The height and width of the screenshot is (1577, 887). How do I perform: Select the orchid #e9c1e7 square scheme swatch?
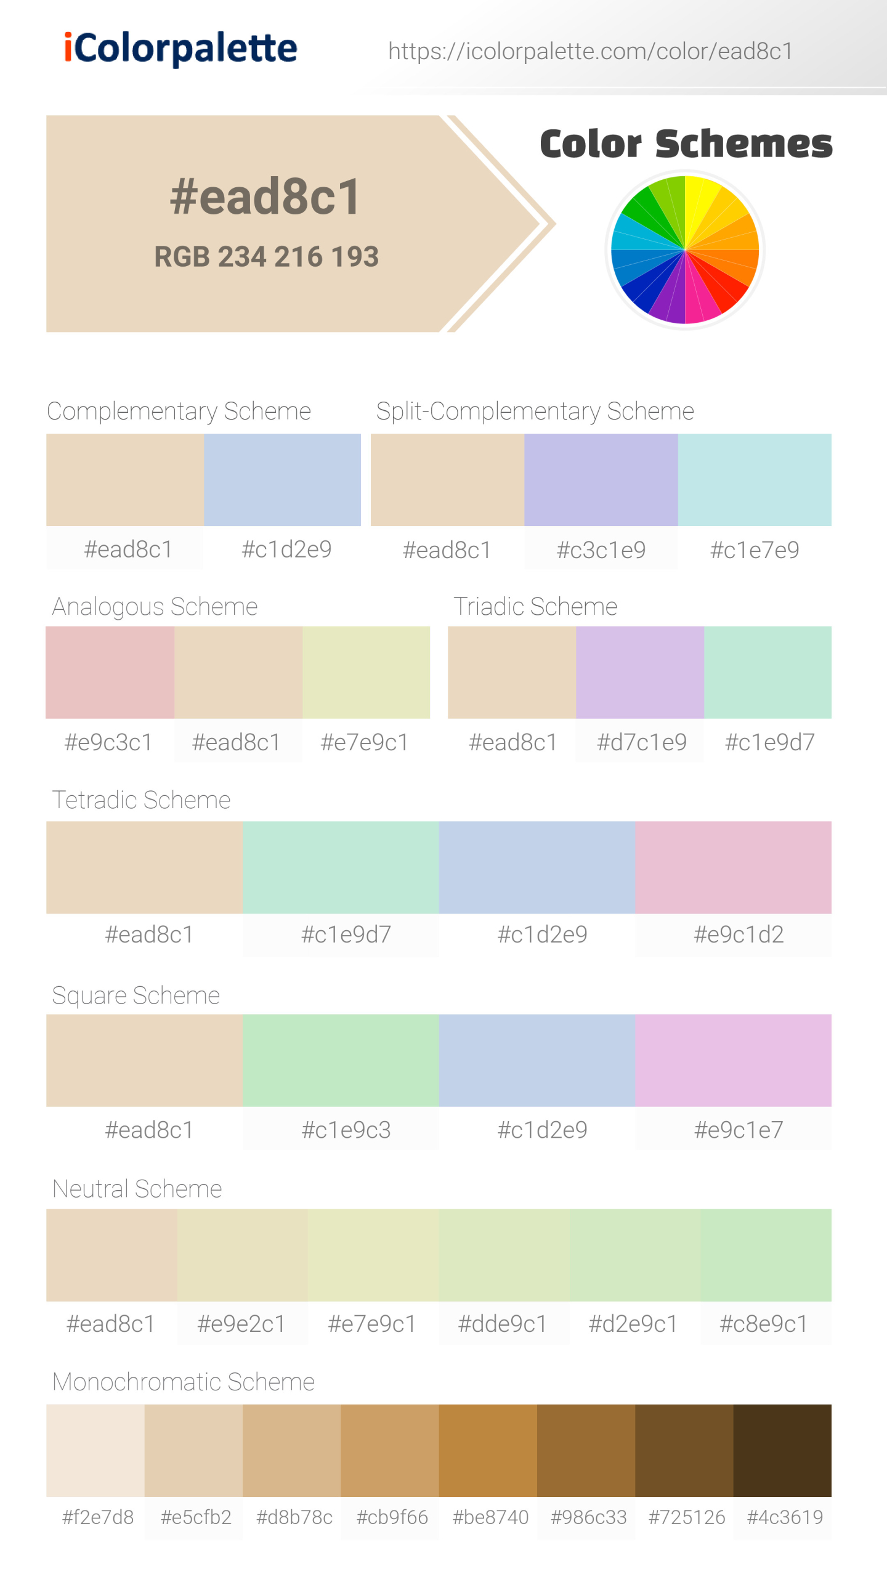click(733, 1060)
